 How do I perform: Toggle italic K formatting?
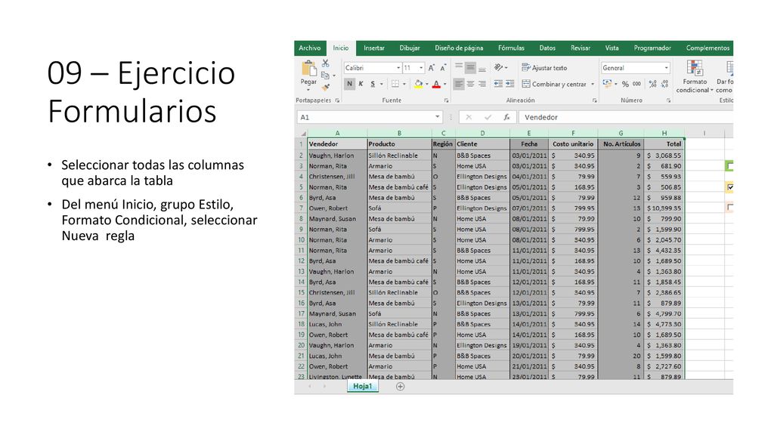click(x=361, y=85)
